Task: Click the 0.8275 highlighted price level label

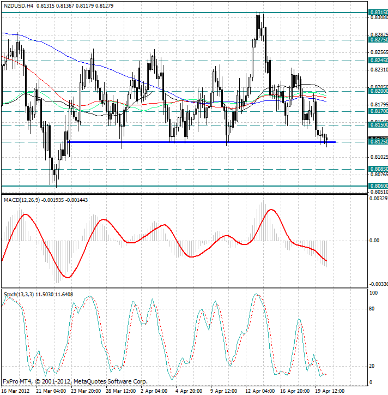Action: pyautogui.click(x=378, y=40)
